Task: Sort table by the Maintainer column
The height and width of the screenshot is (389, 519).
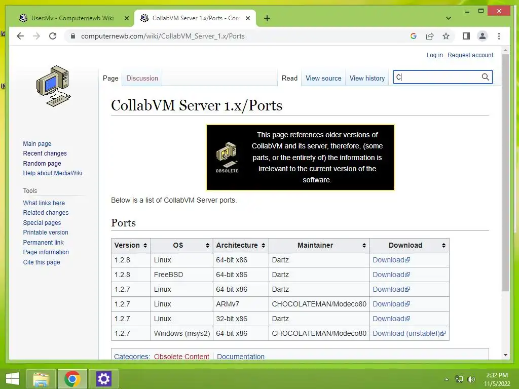Action: [319, 246]
